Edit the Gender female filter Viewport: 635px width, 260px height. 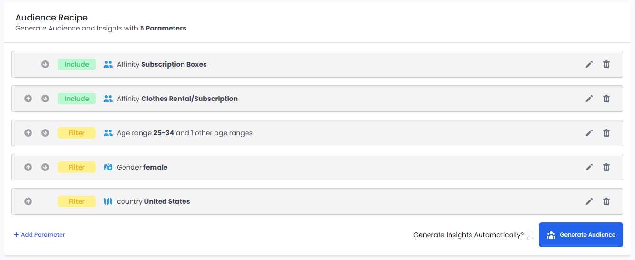click(589, 167)
